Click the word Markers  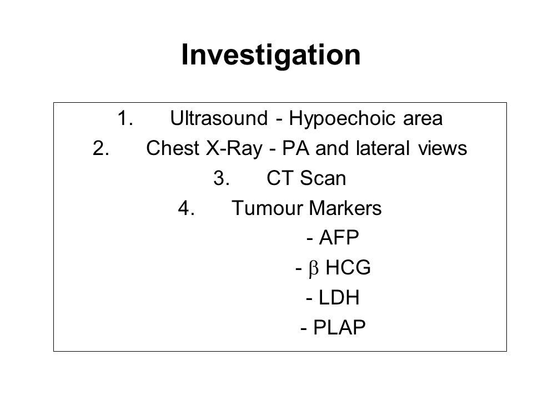(x=345, y=208)
